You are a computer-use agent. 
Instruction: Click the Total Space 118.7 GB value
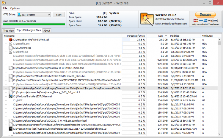(x=102, y=17)
